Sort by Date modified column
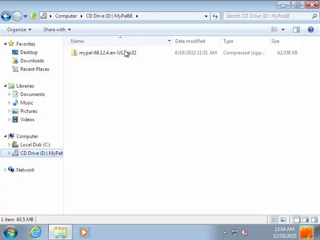Viewport: 320px width, 240px height. click(196, 41)
